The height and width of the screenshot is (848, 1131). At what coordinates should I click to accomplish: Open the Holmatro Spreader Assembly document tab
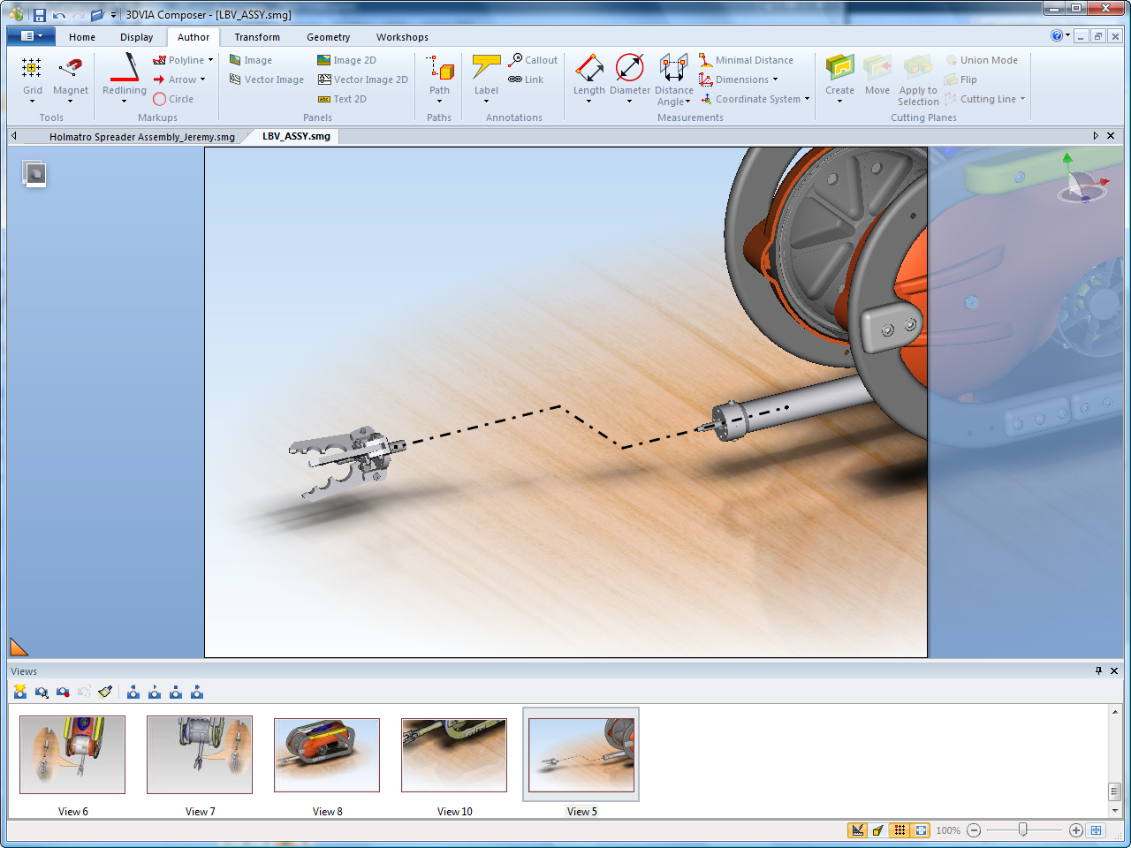(141, 137)
